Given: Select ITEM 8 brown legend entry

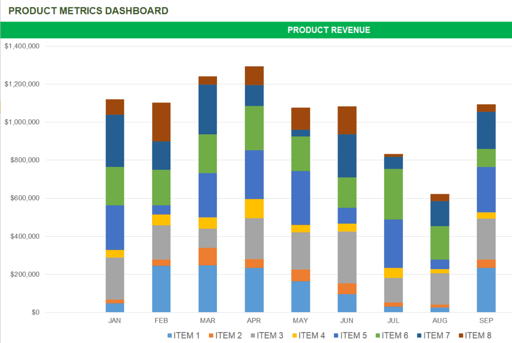Looking at the screenshot, I should pyautogui.click(x=475, y=336).
